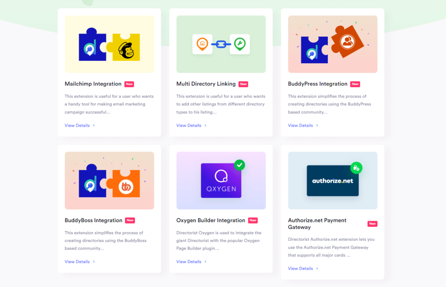Click the Multi Directory Linking title
Image resolution: width=446 pixels, height=287 pixels.
[206, 84]
